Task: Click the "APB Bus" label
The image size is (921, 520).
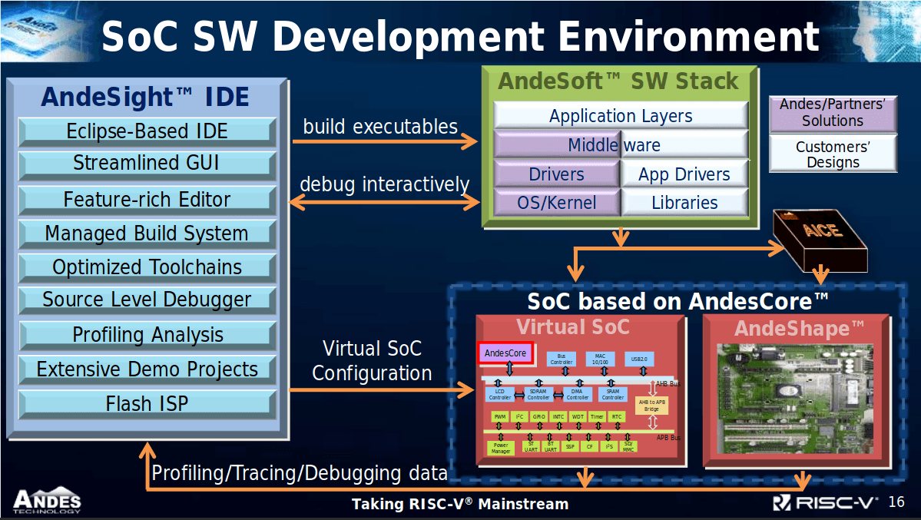Action: point(668,438)
